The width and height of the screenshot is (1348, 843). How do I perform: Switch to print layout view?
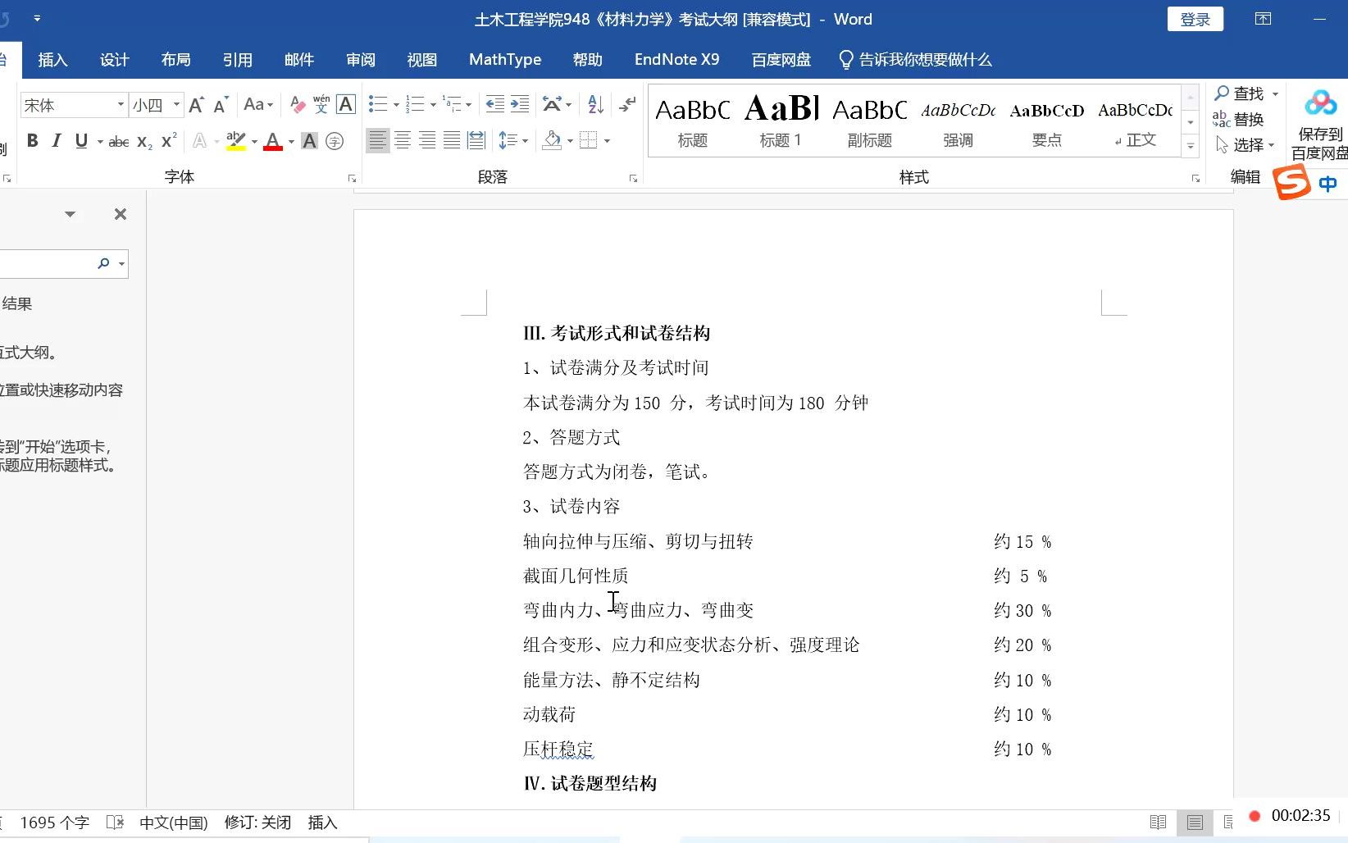pyautogui.click(x=1195, y=822)
